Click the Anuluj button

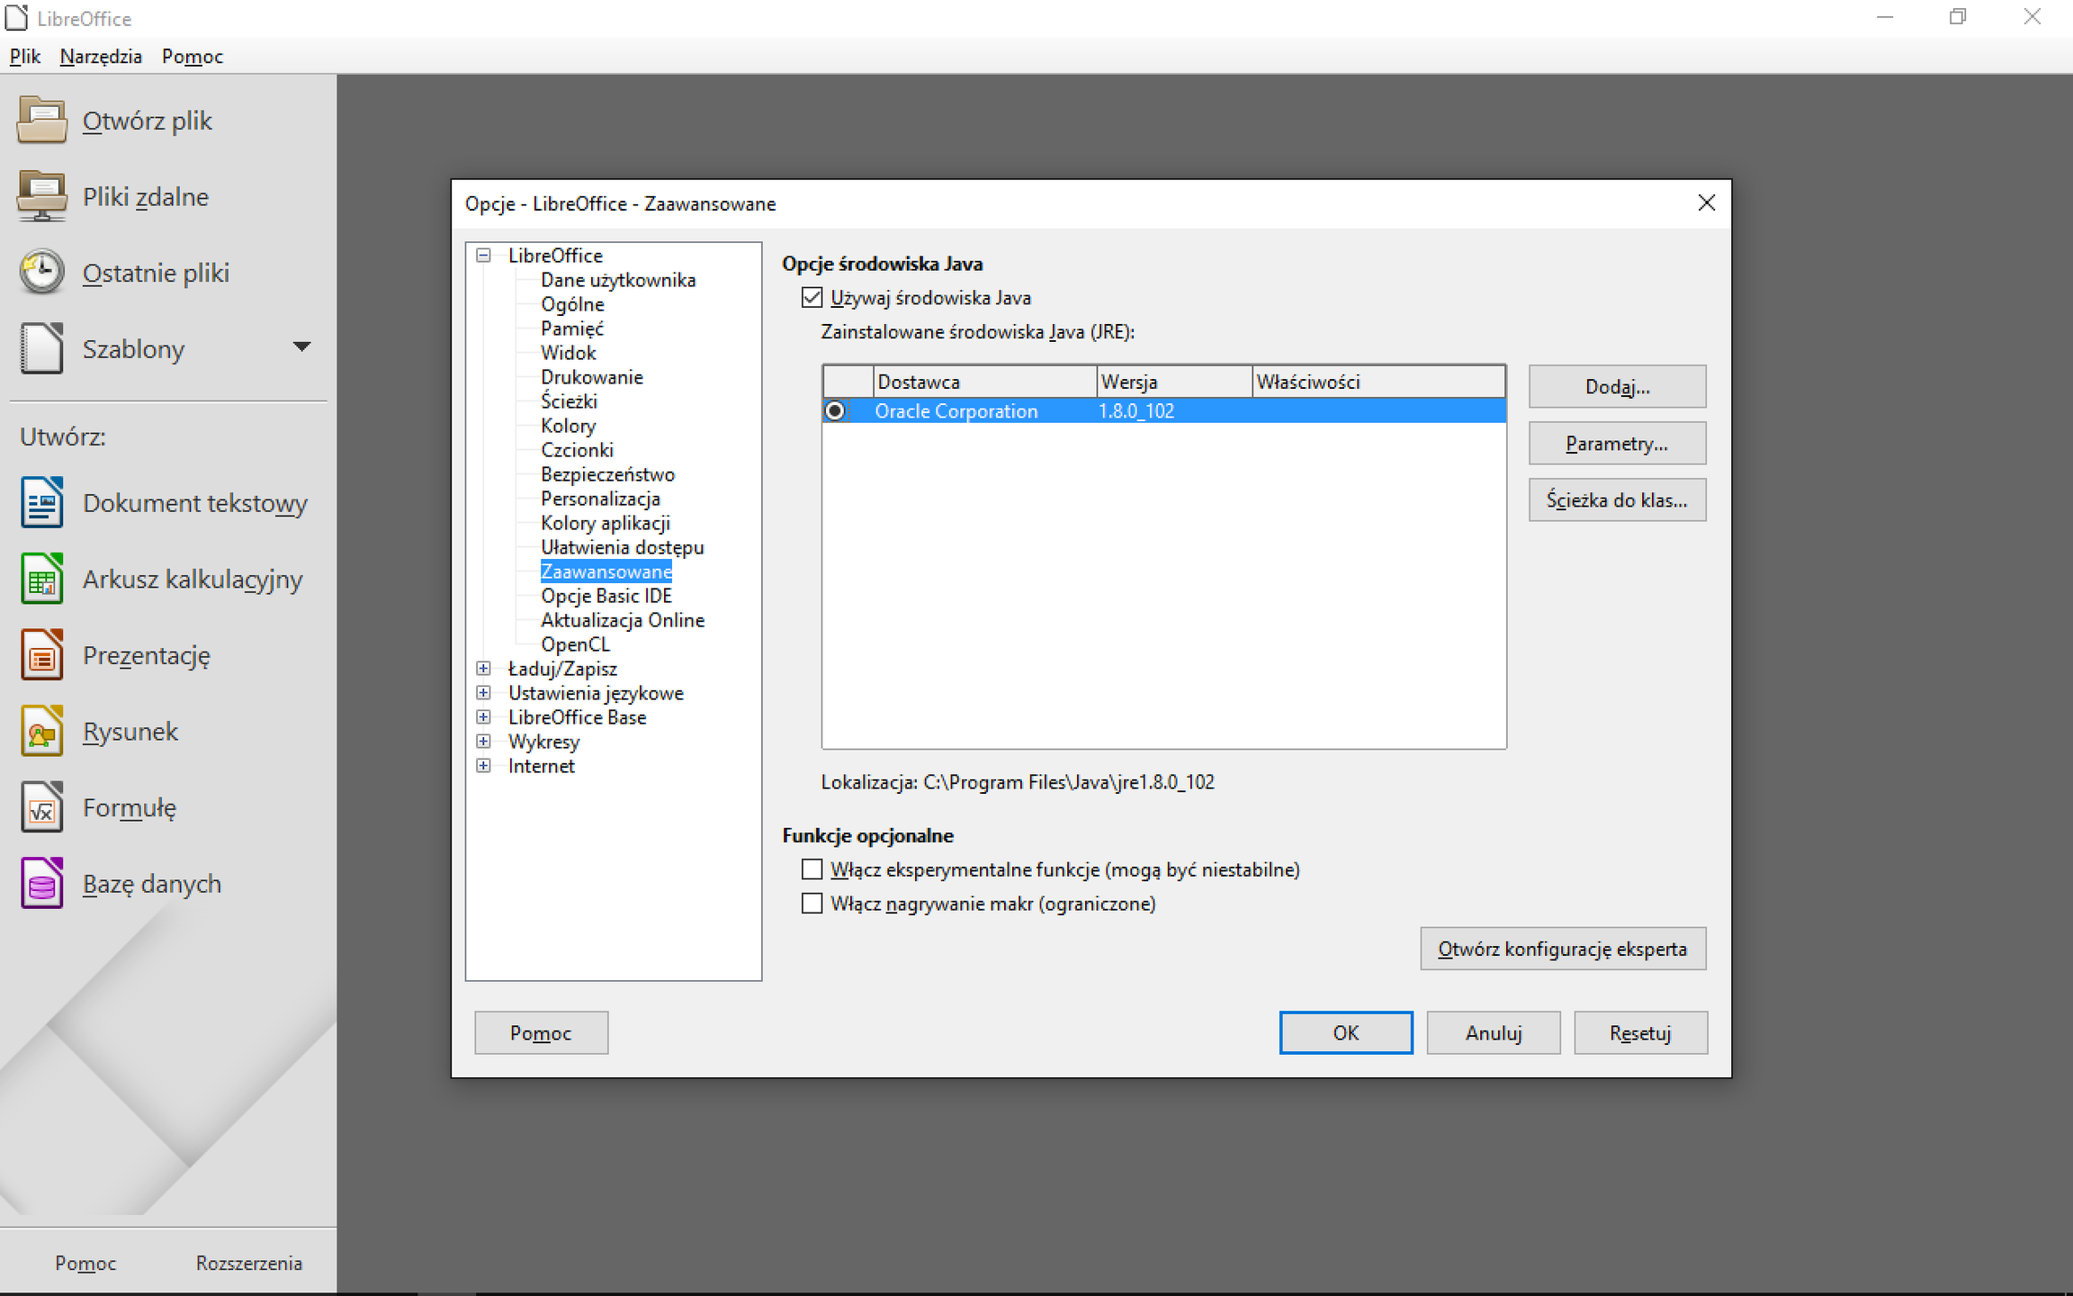1494,1033
